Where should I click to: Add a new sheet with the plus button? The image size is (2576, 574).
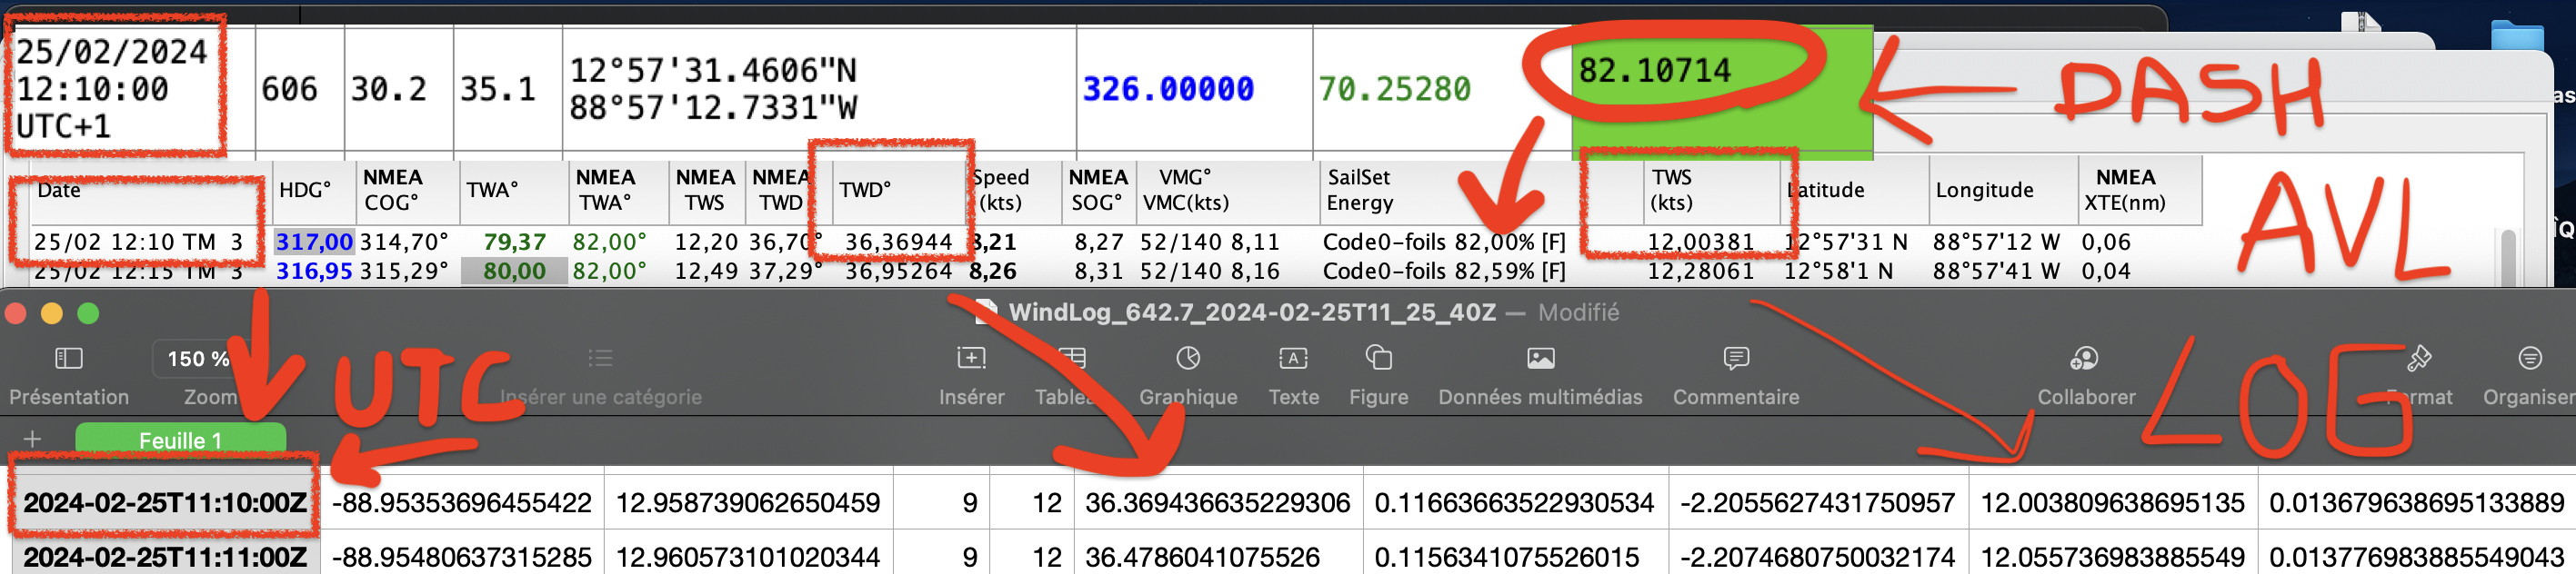coord(32,440)
